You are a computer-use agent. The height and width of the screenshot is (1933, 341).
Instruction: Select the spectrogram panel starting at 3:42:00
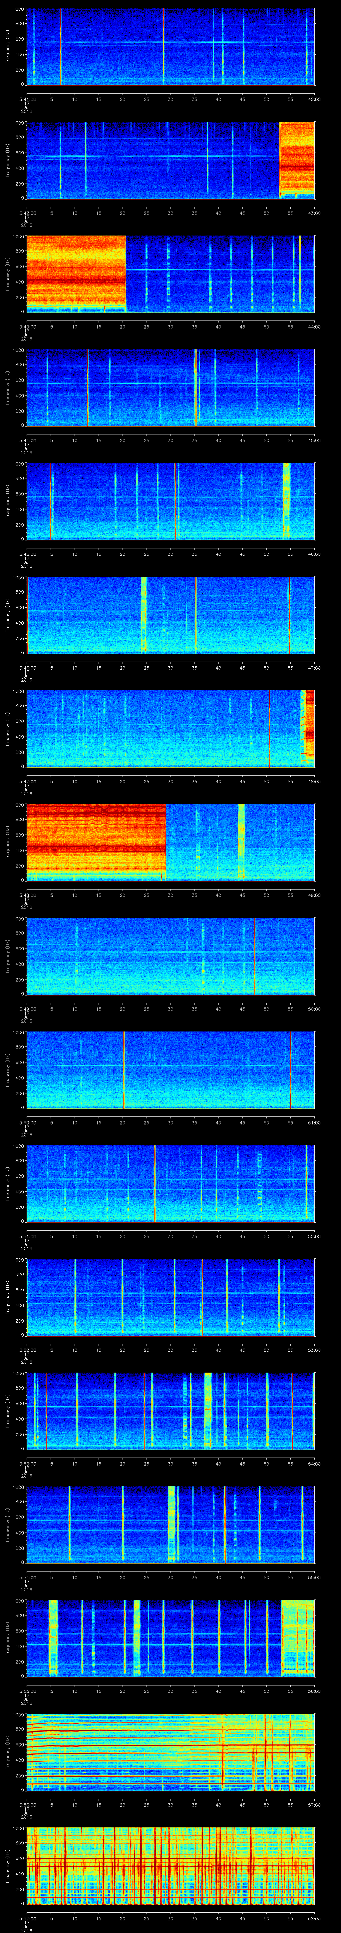point(171,160)
